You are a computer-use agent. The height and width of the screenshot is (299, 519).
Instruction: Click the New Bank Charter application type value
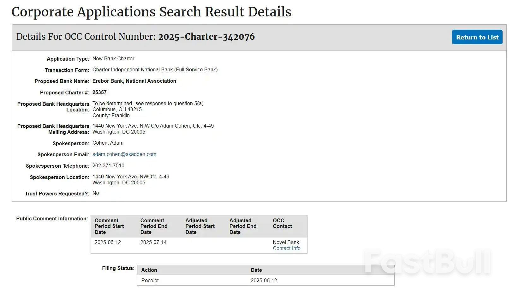pos(113,59)
